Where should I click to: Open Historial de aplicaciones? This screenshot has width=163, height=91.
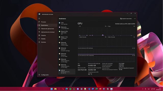click(47, 29)
